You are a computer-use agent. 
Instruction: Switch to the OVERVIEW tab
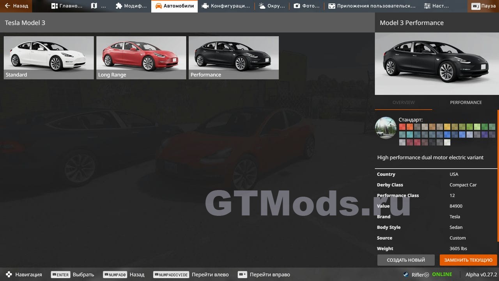[403, 102]
